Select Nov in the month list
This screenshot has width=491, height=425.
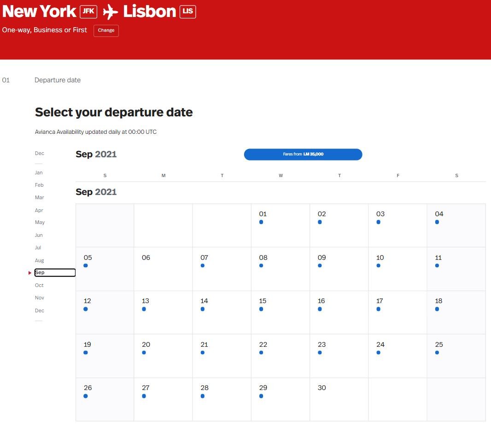coord(40,298)
